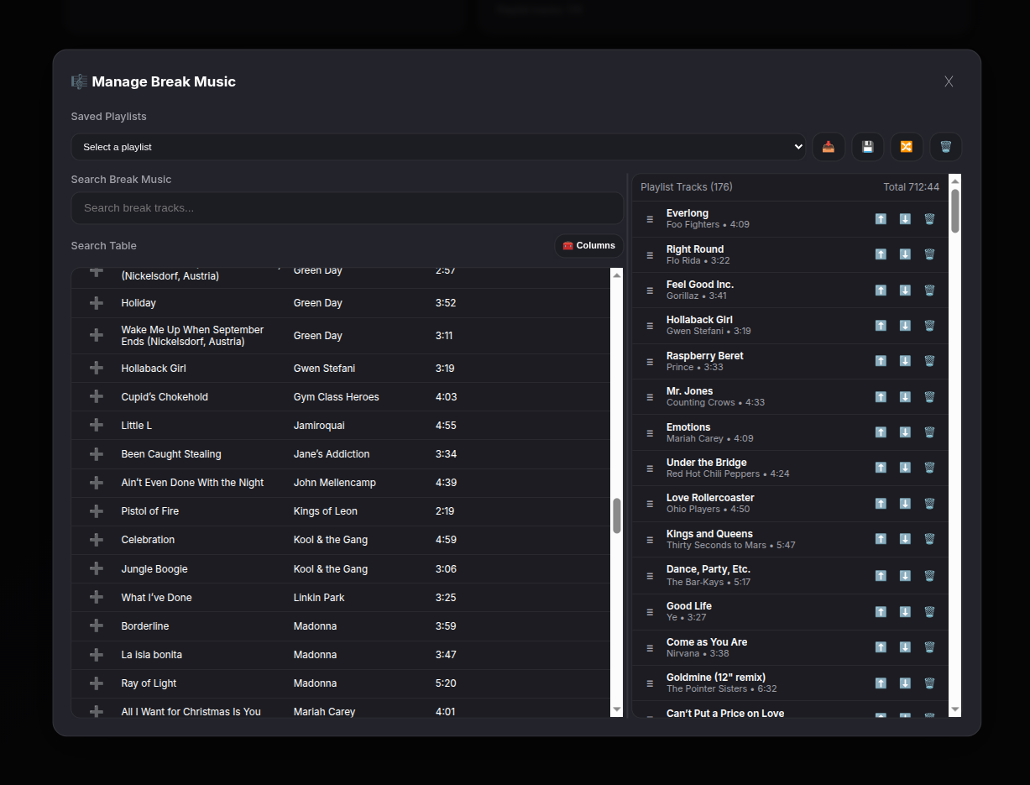Remove Come as You Are from the playlist
The height and width of the screenshot is (785, 1030).
pos(929,647)
